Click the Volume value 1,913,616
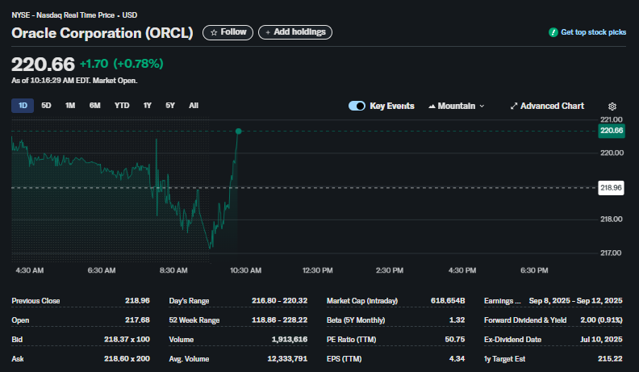639x372 pixels. click(290, 340)
